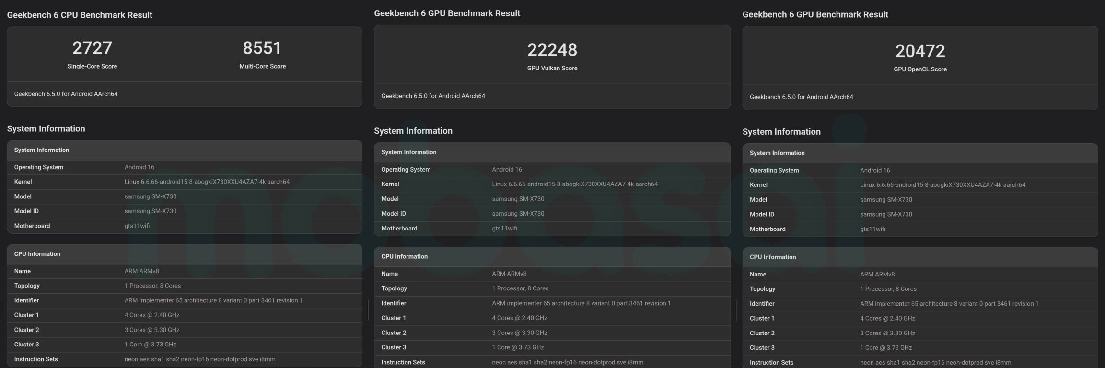Viewport: 1105px width, 368px height.
Task: Click the 'GPU OpenCL Score' label
Action: coord(920,69)
